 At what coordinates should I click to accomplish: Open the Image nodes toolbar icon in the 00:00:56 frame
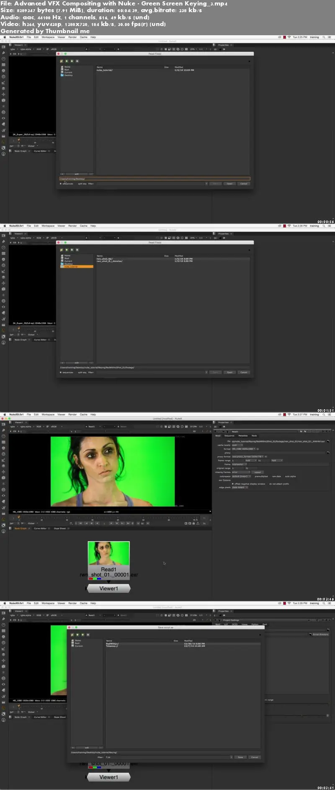click(3, 47)
